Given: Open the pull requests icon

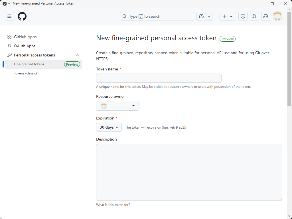Looking at the screenshot, I should click(x=254, y=16).
